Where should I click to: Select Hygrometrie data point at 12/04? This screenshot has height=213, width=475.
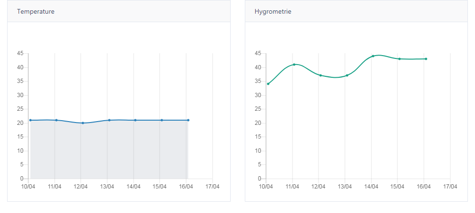point(320,75)
